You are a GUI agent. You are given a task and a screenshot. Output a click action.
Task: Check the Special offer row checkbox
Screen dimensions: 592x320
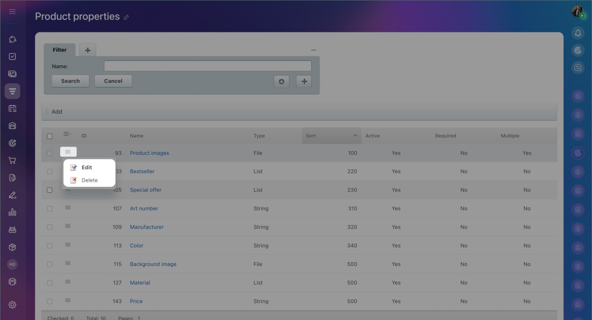[x=49, y=190]
